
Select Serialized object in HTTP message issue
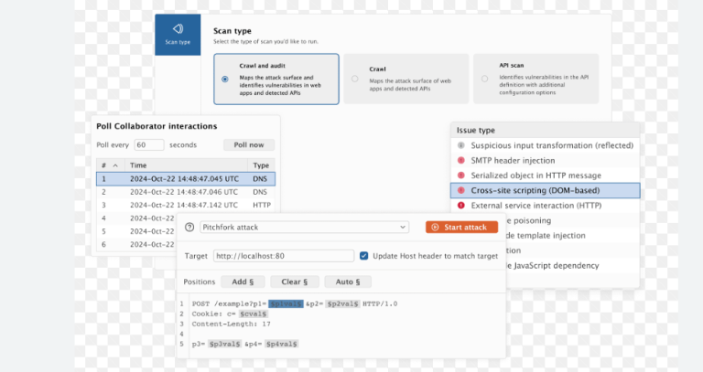click(546, 175)
